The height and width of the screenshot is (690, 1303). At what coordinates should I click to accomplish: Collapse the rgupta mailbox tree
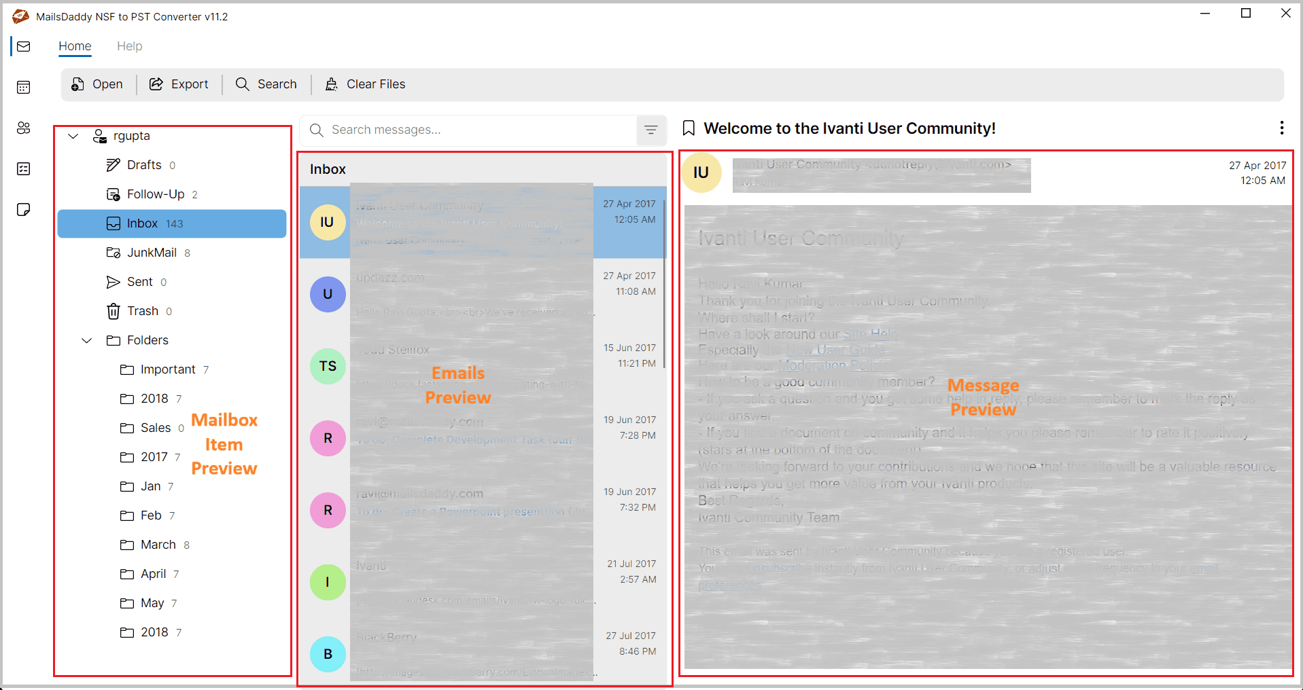point(73,136)
